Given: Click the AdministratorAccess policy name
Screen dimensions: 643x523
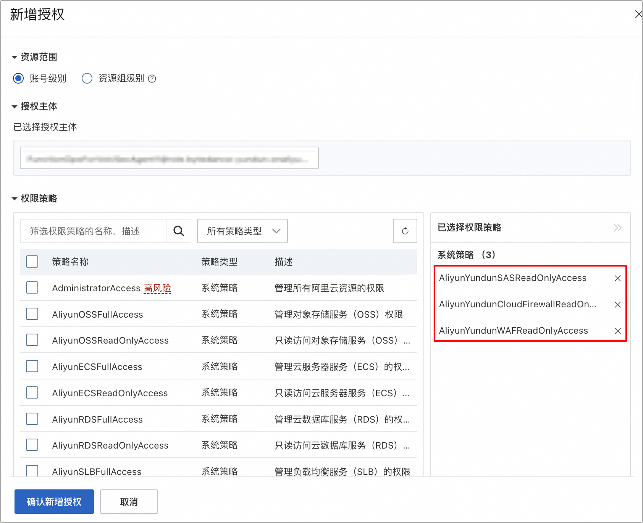Looking at the screenshot, I should pos(96,288).
